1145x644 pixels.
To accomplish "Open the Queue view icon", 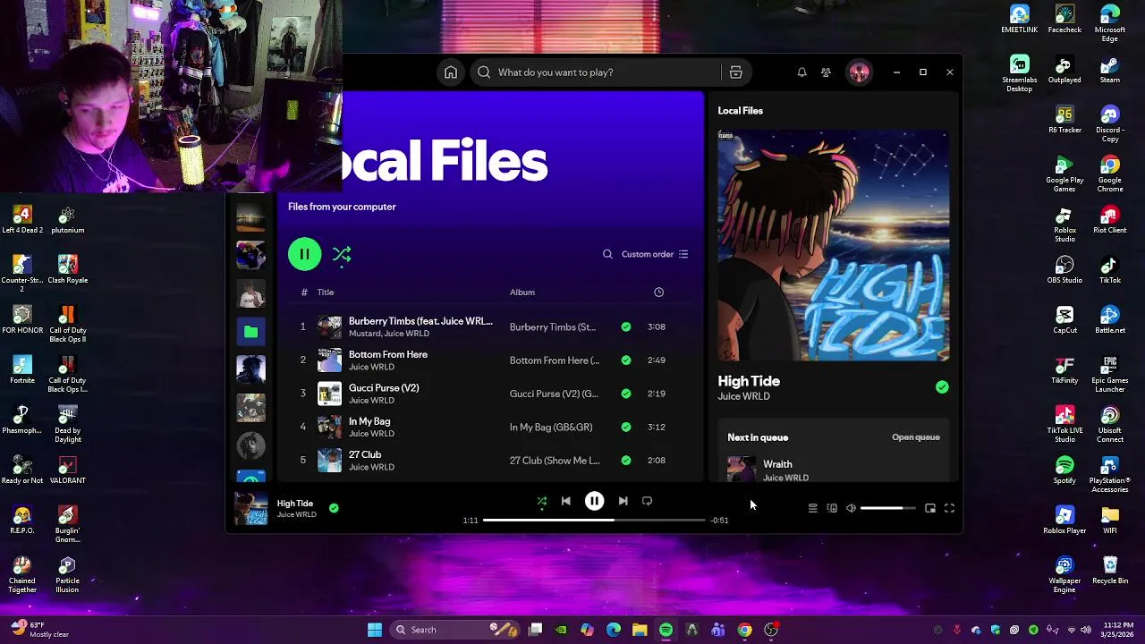I will tap(812, 508).
